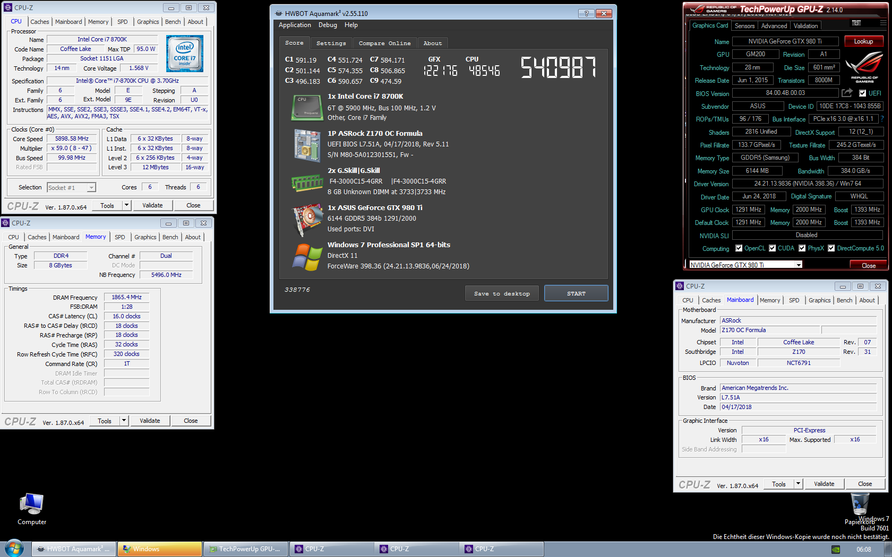Viewport: 892px width, 557px height.
Task: Toggle the UEFI checkbox in GPU-Z
Action: [x=862, y=93]
